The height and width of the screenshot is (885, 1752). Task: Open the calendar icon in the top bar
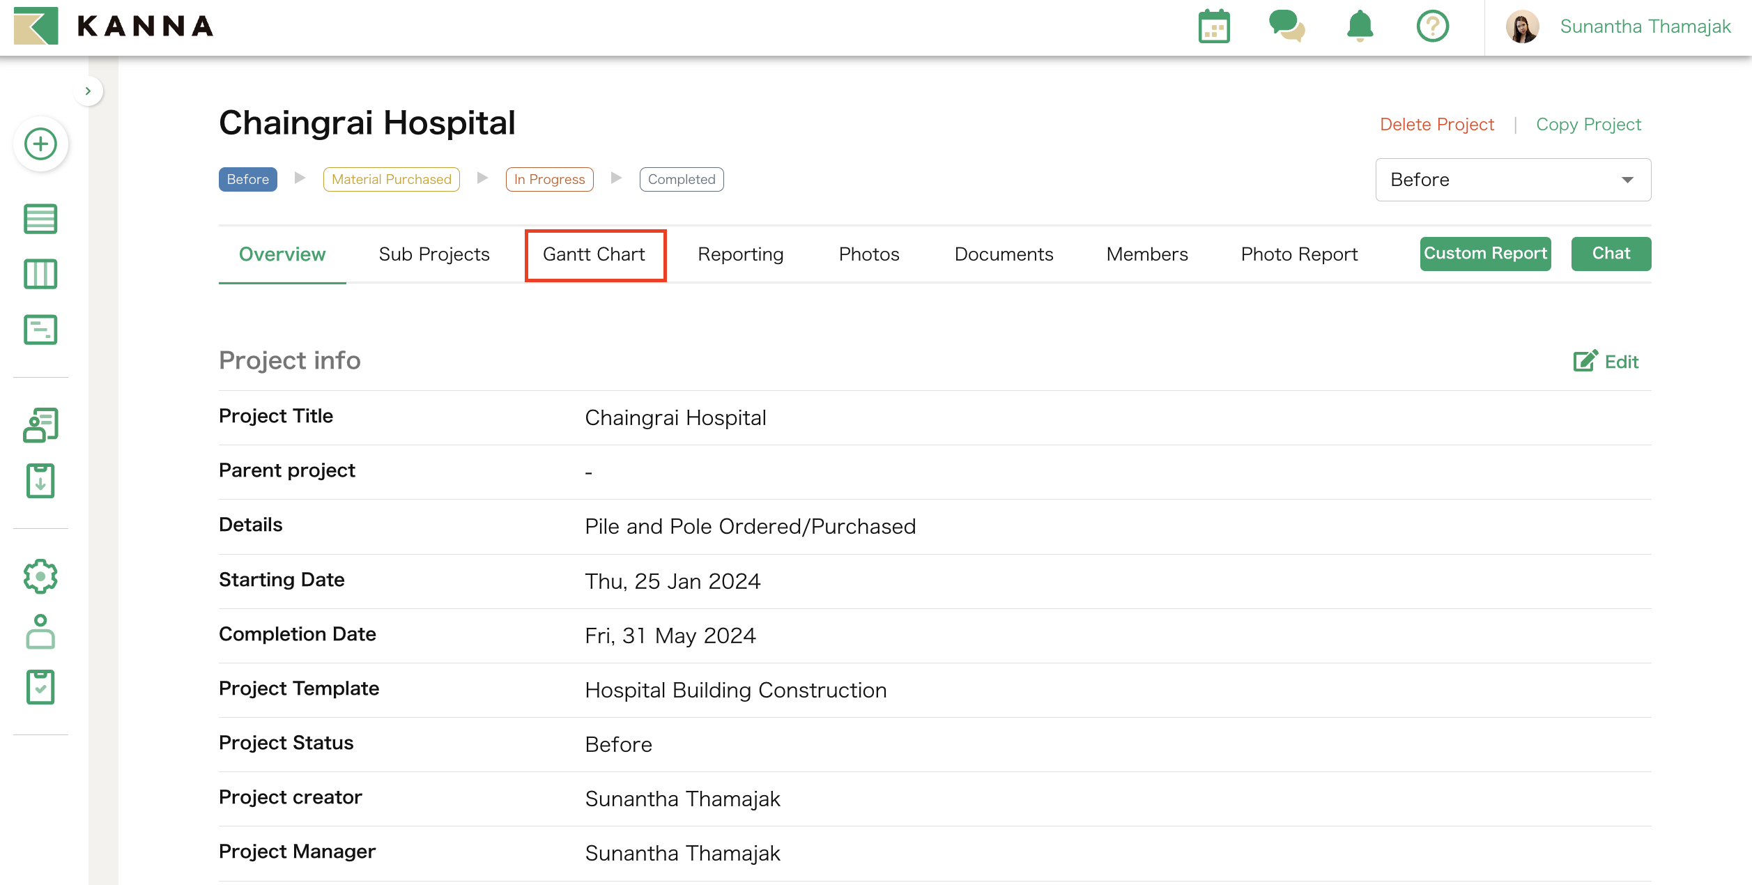tap(1214, 26)
